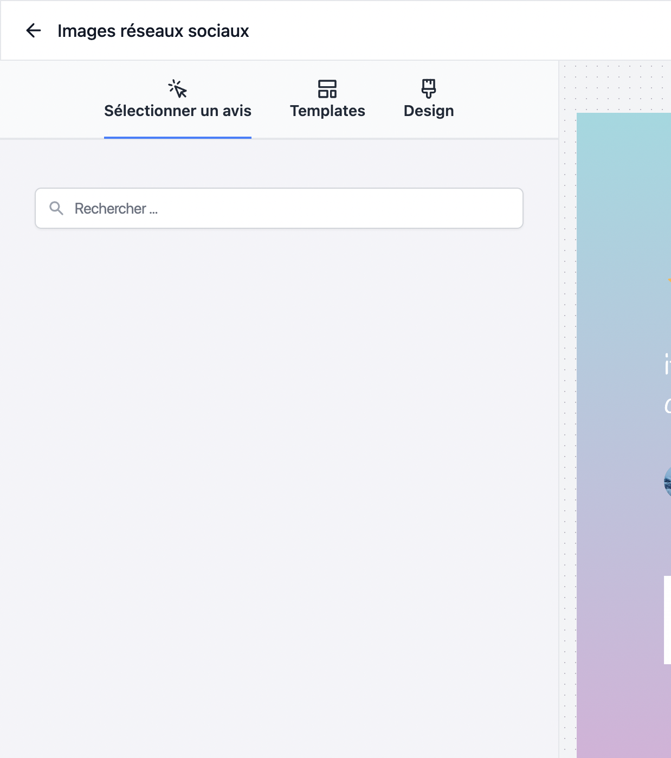Viewport: 671px width, 758px height.
Task: Click the cursor icon above Sélectionner un avis
Action: (178, 88)
